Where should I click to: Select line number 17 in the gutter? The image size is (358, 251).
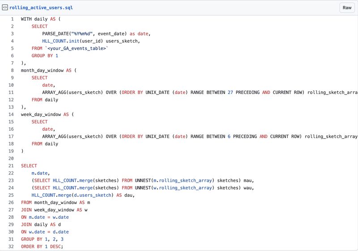coord(11,136)
